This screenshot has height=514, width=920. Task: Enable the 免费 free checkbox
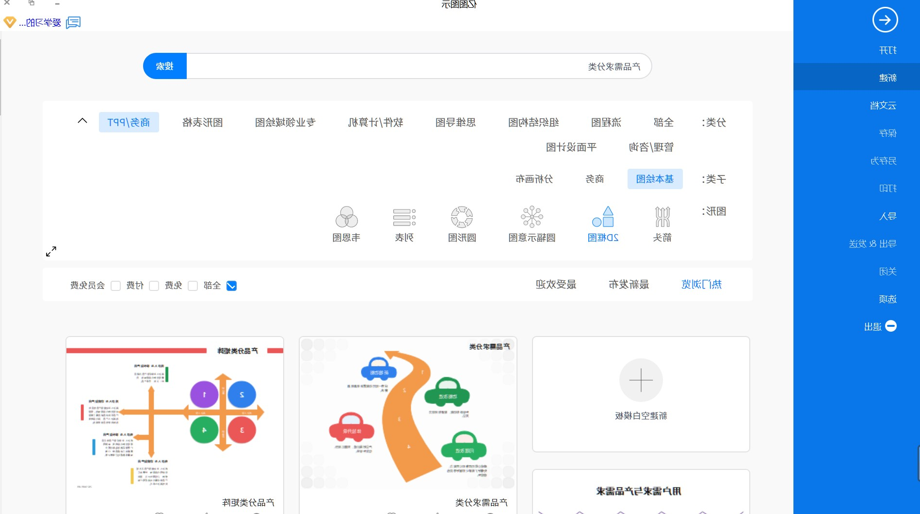193,286
